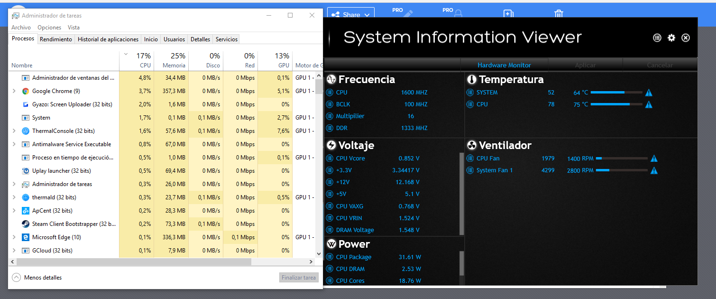Click the ThermalConsole process icon
Screen dimensions: 716x299
point(26,131)
